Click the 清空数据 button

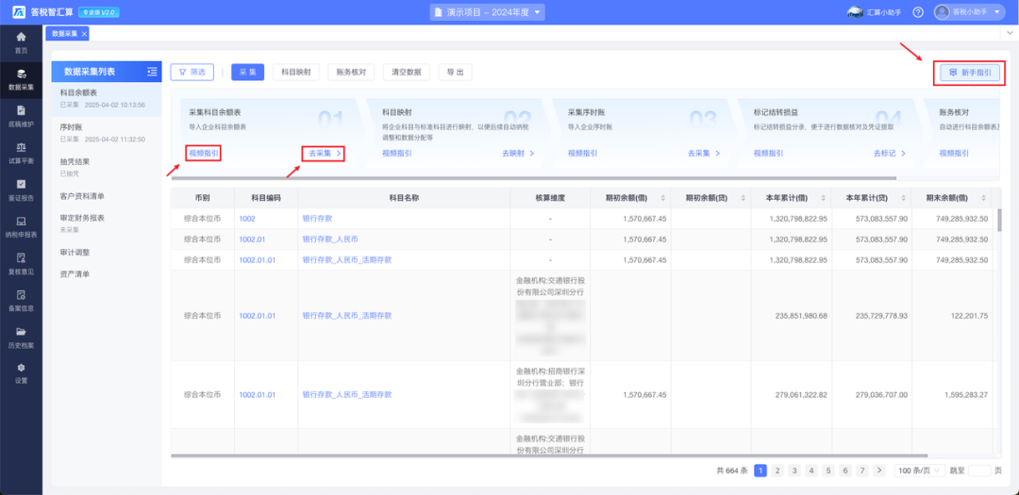[406, 72]
